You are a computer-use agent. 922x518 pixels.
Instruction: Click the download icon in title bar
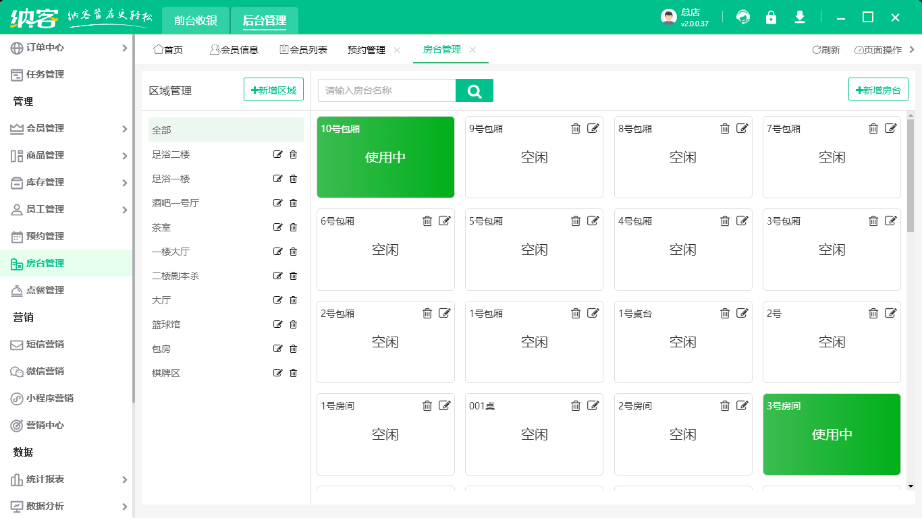pyautogui.click(x=799, y=17)
